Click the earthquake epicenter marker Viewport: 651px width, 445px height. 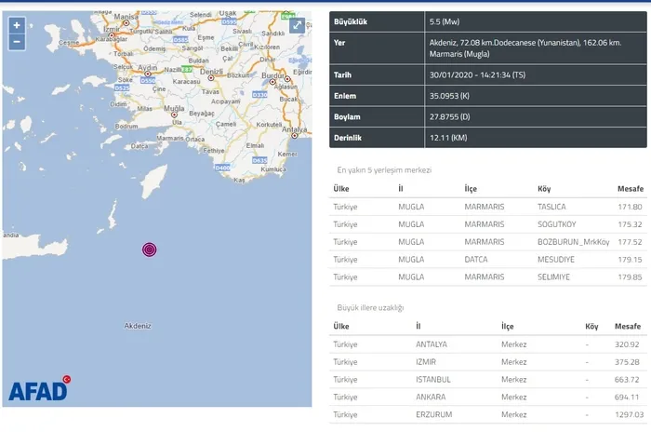(x=149, y=249)
